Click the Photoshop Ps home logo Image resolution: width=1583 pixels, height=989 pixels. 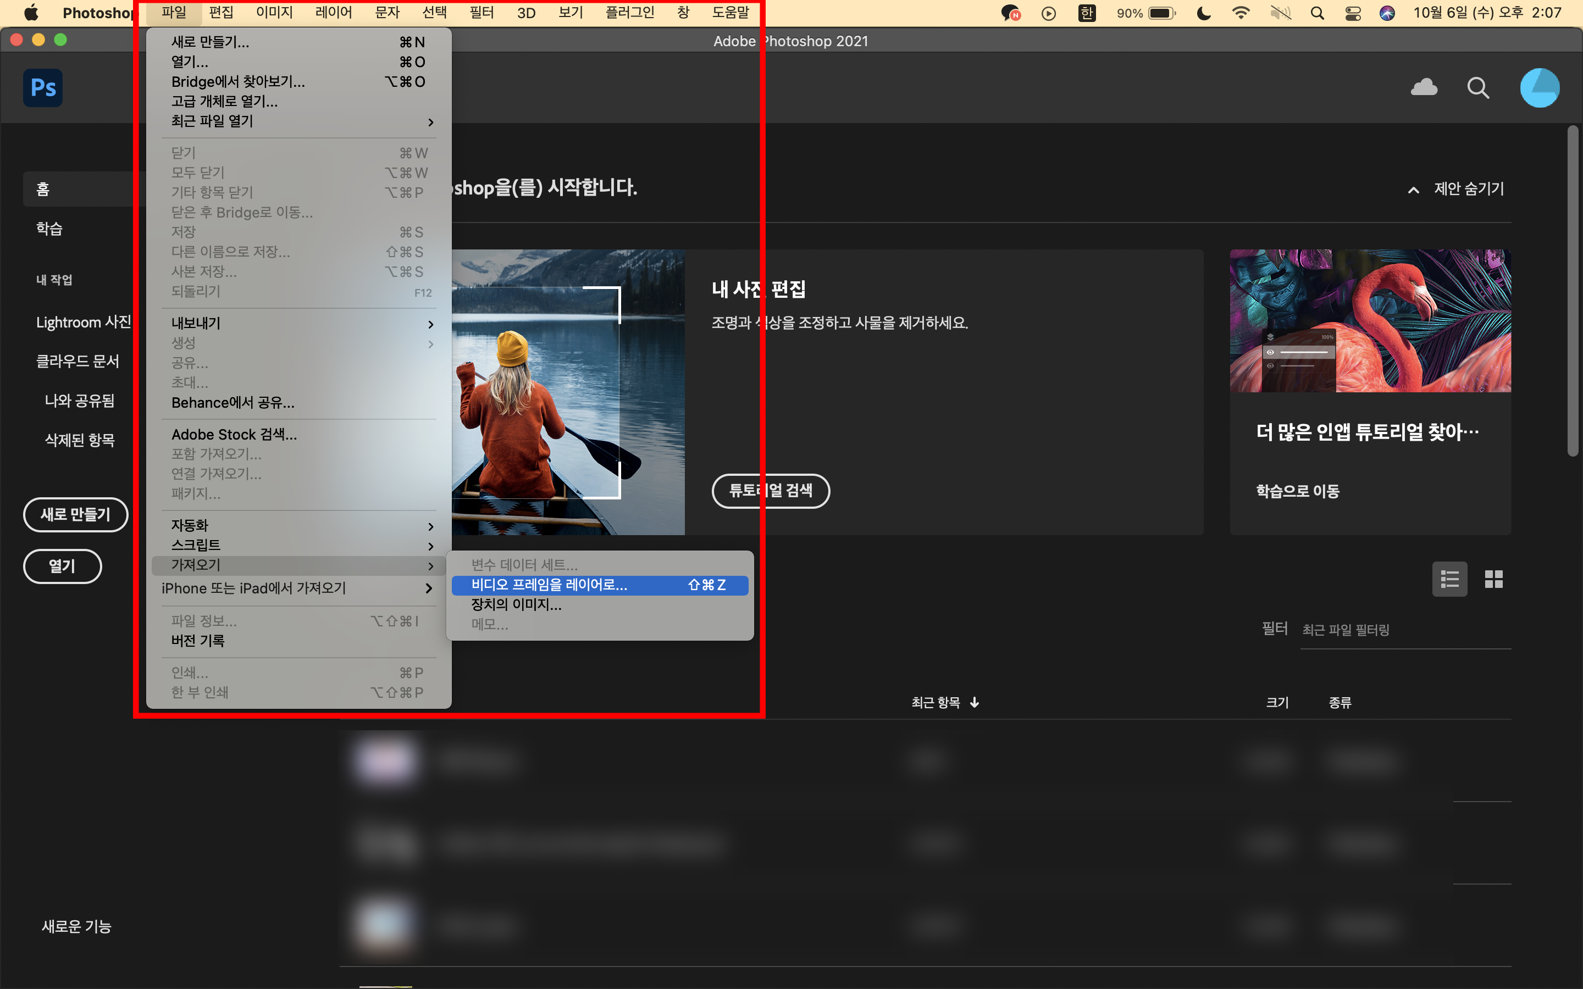click(43, 88)
